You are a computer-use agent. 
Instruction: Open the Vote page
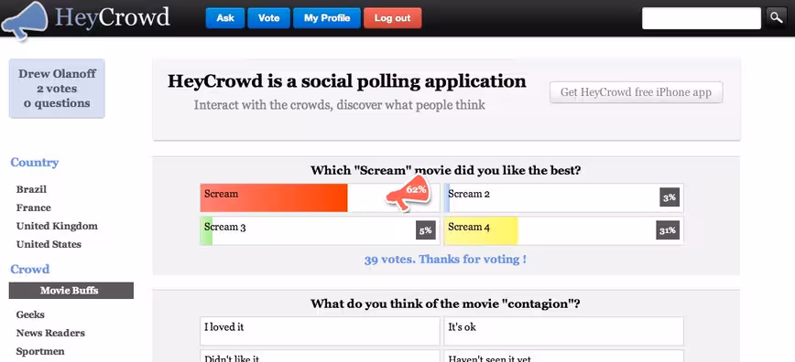tap(268, 18)
